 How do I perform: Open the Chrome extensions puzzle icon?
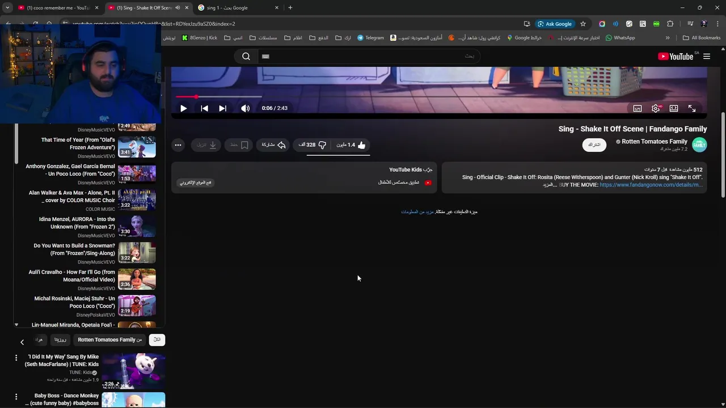pos(670,24)
